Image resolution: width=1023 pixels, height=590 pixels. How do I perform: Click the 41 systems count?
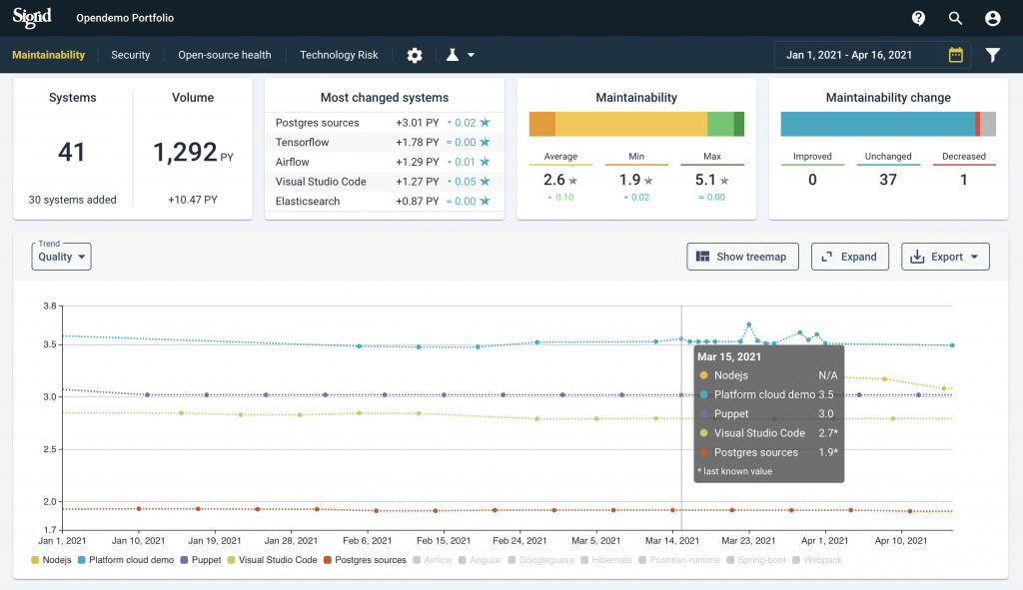pos(72,152)
